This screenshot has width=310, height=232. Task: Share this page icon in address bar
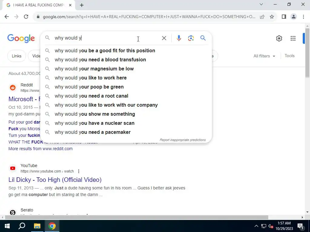click(x=262, y=17)
